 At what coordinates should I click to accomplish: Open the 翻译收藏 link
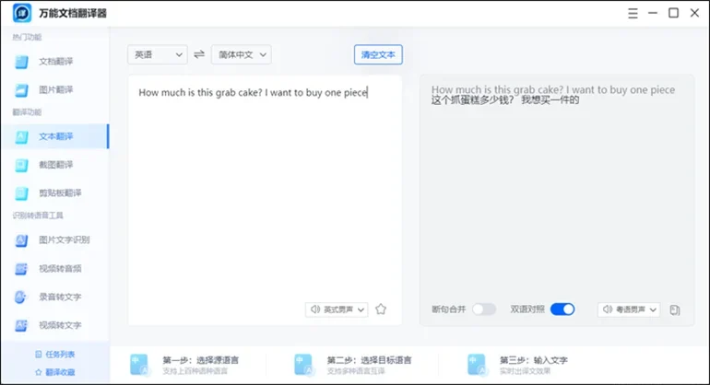click(55, 372)
